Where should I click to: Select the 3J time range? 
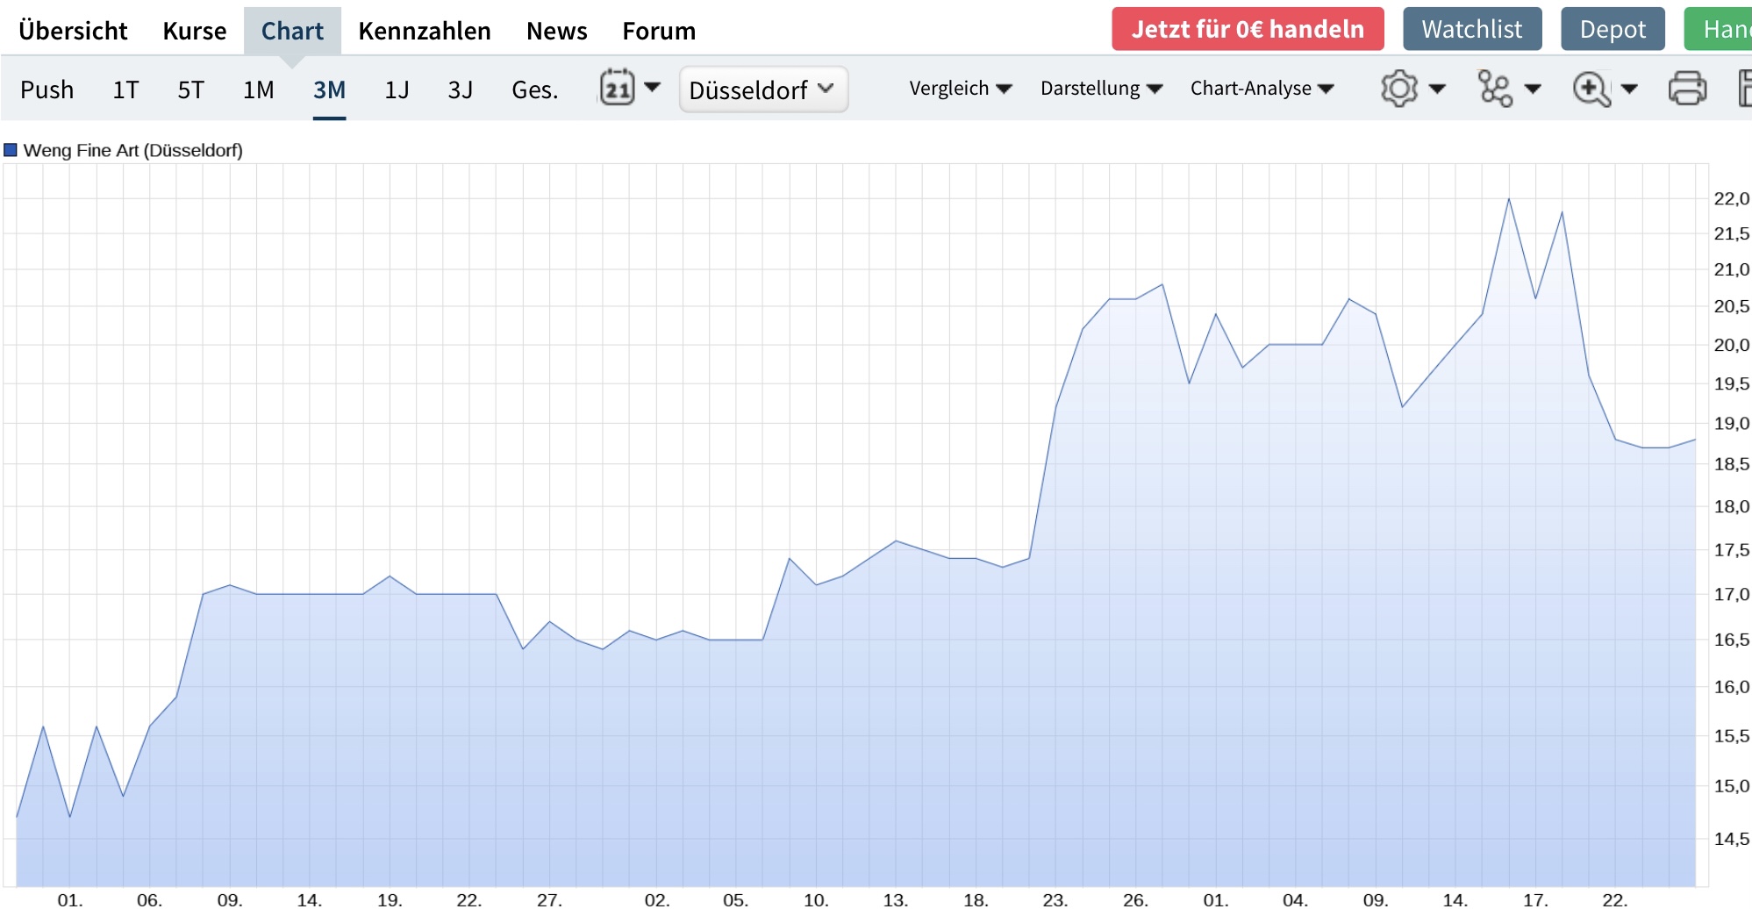(461, 89)
